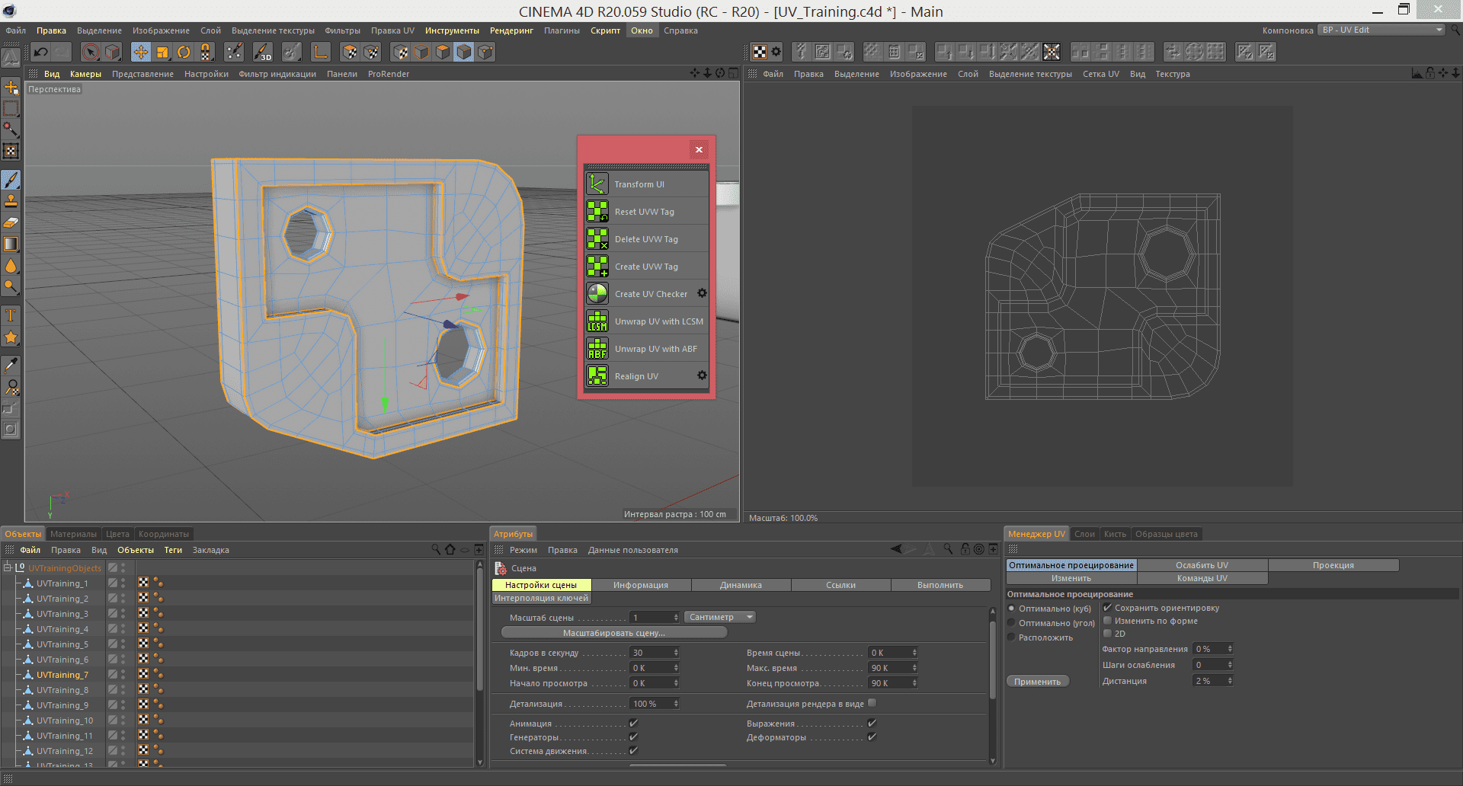The width and height of the screenshot is (1463, 786).
Task: Select Оптимально (угол) radio button
Action: click(1012, 623)
